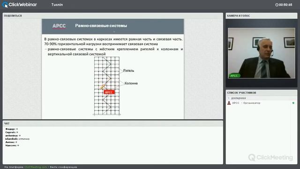Click the chat message from Сергей
The height and width of the screenshot is (169, 300).
12,132
